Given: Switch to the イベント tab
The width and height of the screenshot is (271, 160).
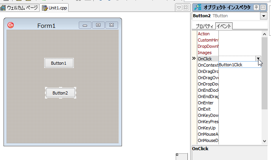Looking at the screenshot, I should tap(224, 26).
